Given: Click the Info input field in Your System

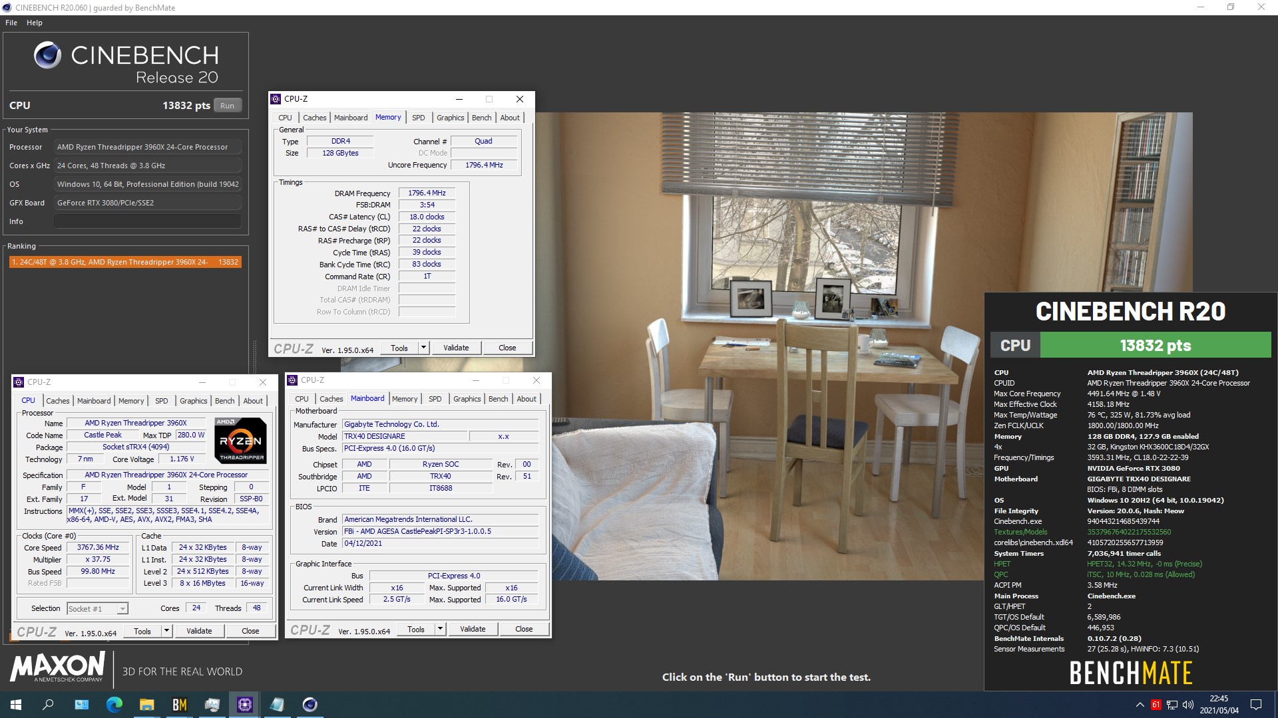Looking at the screenshot, I should coord(147,221).
